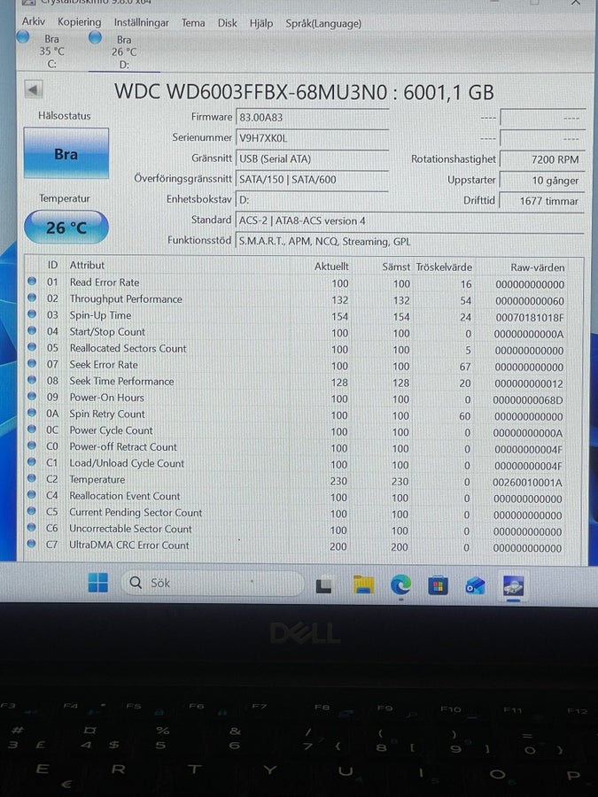Click status dot of Read Error Rate
This screenshot has width=598, height=797.
pos(32,281)
